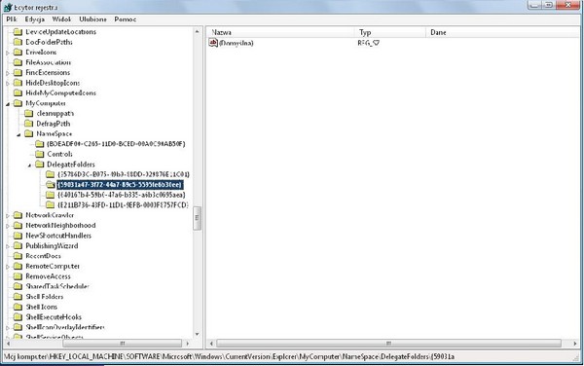Select the (Domyślna) value name
Image resolution: width=584 pixels, height=366 pixels.
(237, 43)
